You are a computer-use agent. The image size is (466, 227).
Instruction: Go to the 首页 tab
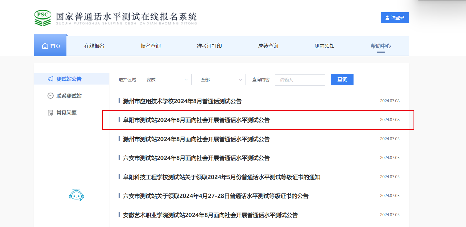(x=50, y=46)
